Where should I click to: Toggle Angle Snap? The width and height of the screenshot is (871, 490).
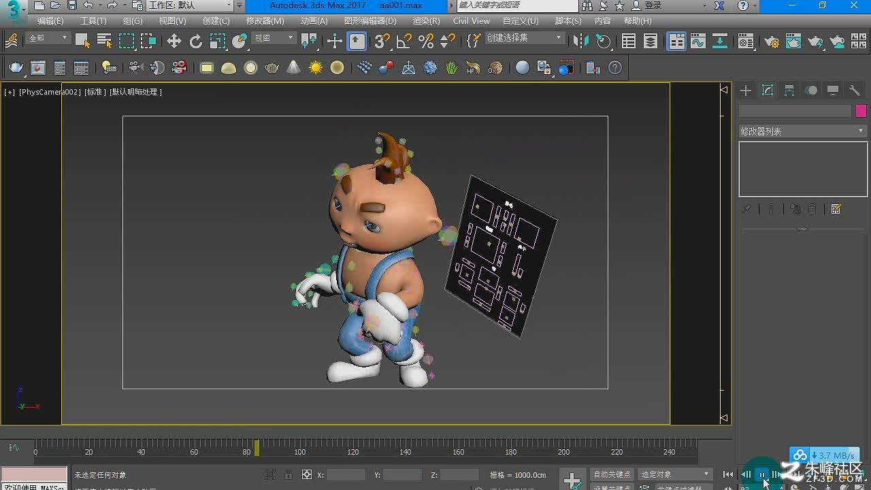[404, 41]
